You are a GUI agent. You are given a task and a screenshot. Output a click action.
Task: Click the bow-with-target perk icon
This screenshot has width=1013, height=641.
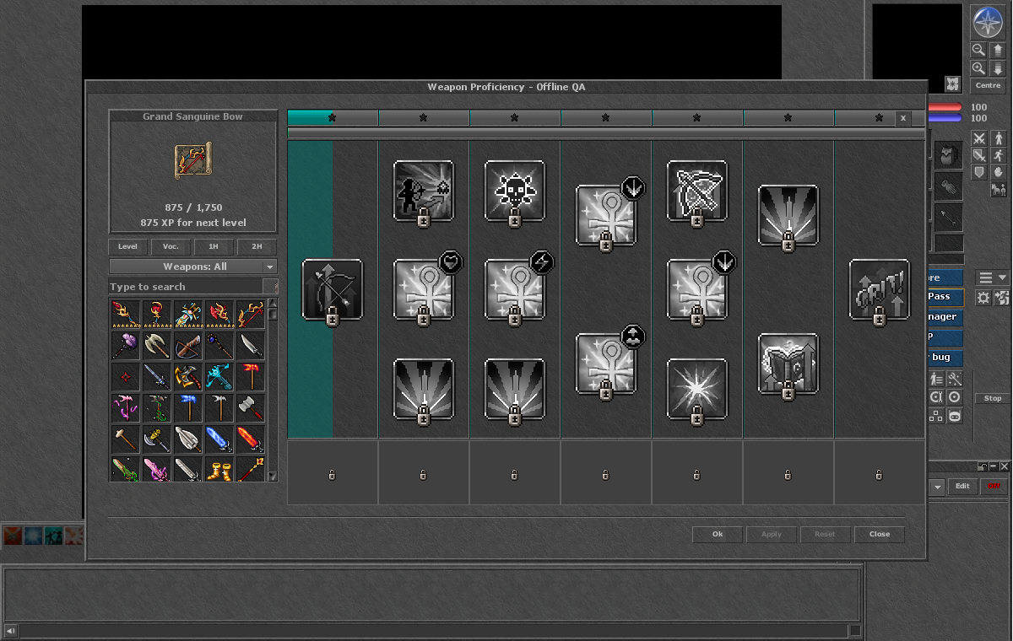697,191
